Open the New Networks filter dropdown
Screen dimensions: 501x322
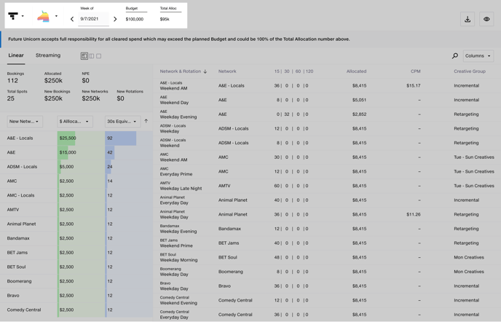(x=25, y=122)
